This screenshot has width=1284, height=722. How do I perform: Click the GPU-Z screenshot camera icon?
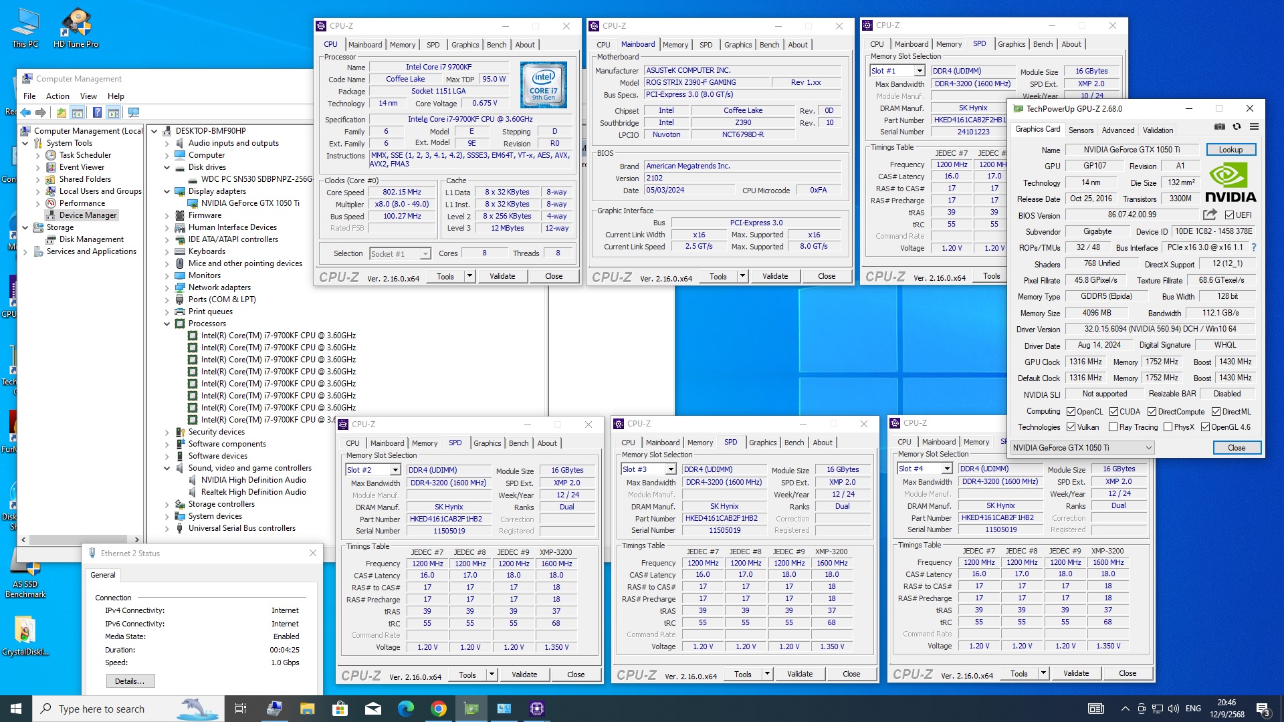(1220, 126)
